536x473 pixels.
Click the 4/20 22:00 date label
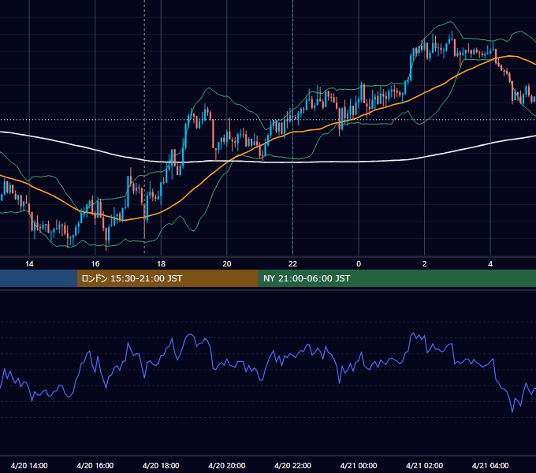292,465
